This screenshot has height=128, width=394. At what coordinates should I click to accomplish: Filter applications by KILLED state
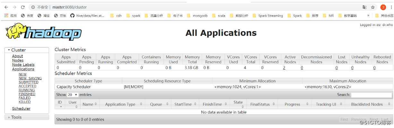pyautogui.click(x=25, y=102)
